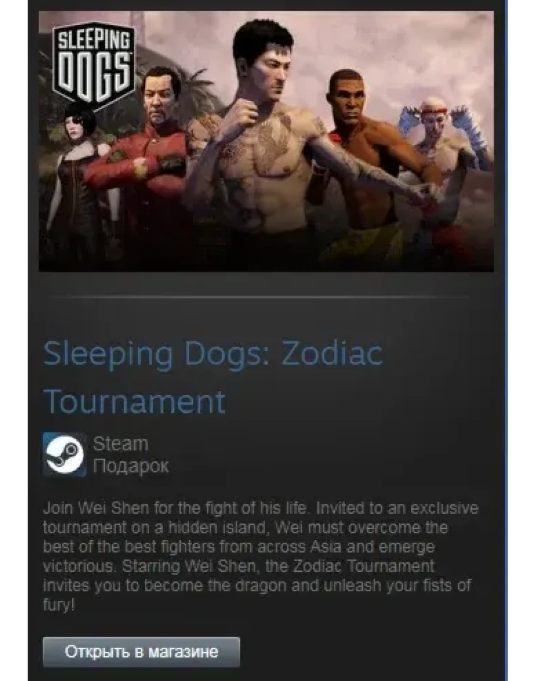
Task: Open the Sleeping Dogs: Zodiac title link
Action: click(213, 353)
